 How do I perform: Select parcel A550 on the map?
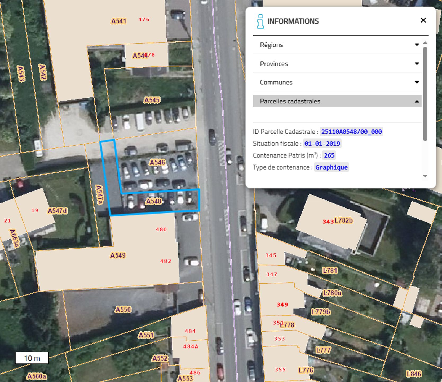(x=123, y=310)
